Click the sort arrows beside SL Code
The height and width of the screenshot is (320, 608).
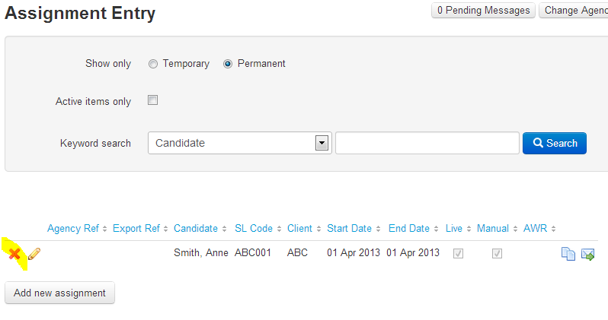(x=279, y=229)
